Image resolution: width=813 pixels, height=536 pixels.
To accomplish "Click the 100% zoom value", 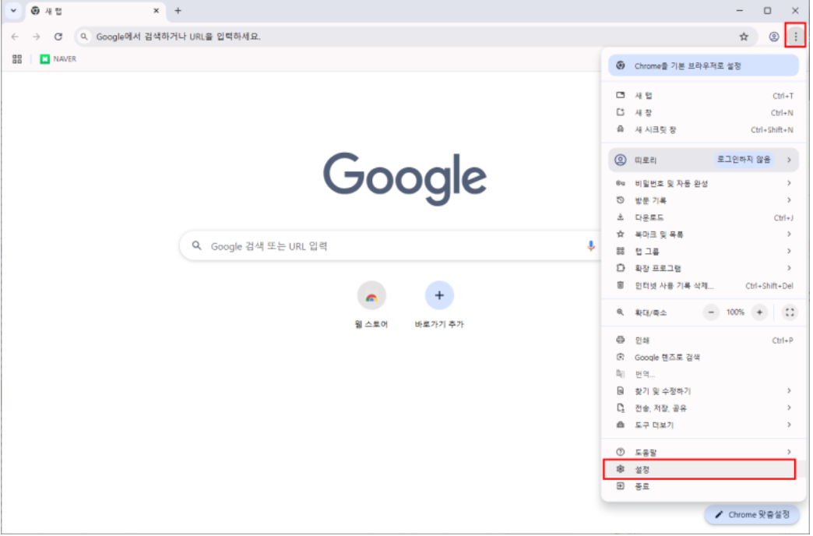I will click(735, 312).
